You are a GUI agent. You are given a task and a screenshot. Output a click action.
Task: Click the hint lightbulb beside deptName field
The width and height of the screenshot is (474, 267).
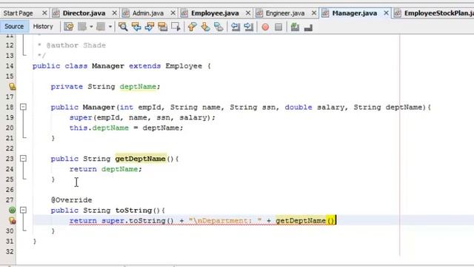[x=12, y=87]
